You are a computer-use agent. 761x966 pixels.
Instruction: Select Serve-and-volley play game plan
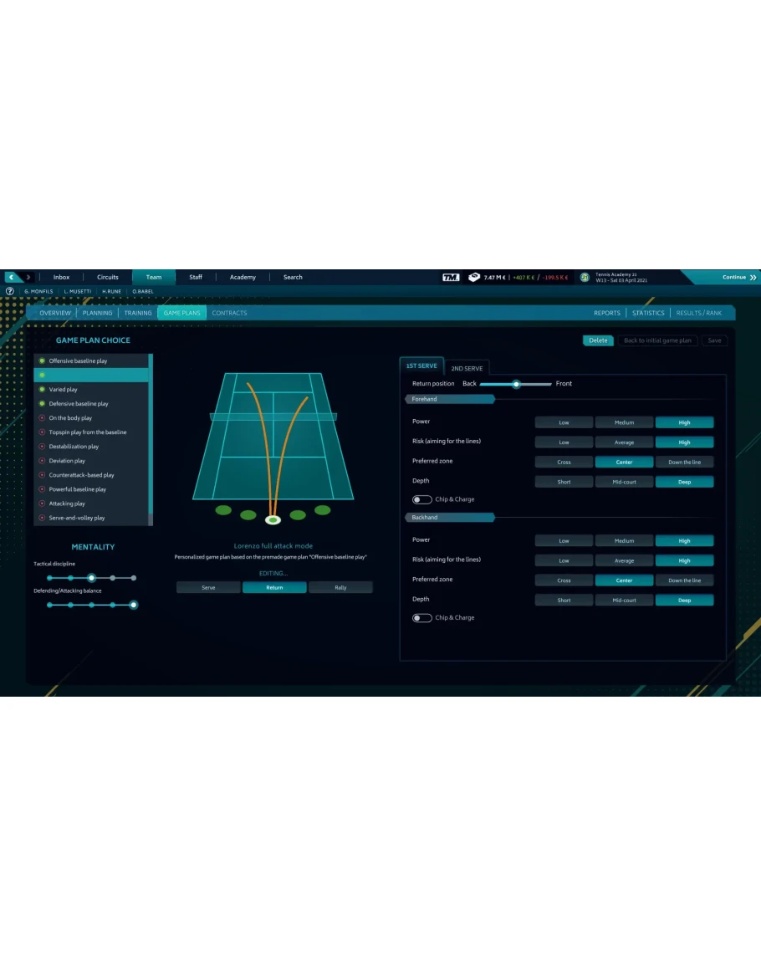click(x=77, y=518)
